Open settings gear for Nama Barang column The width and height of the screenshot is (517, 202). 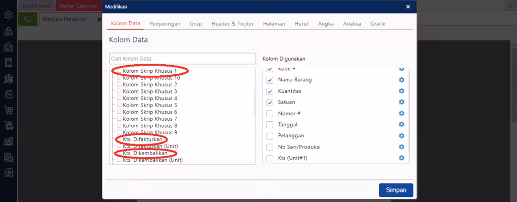(401, 80)
